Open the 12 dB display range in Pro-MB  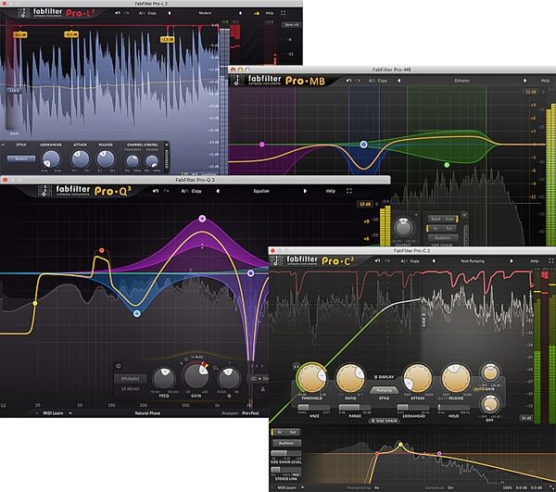[531, 92]
